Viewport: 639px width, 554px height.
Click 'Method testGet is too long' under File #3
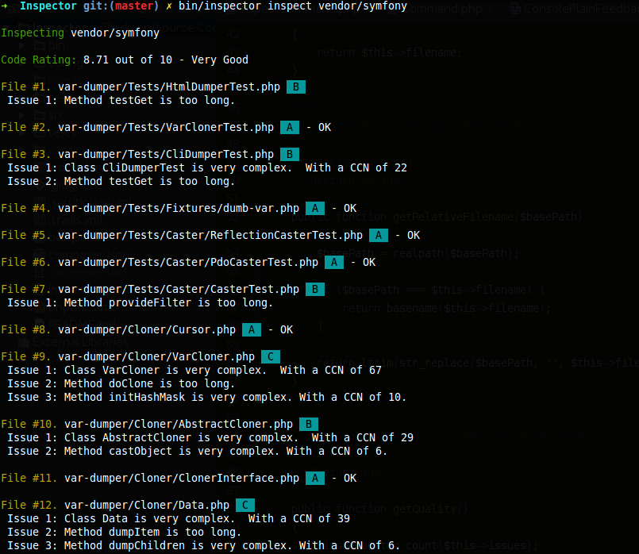pos(149,181)
